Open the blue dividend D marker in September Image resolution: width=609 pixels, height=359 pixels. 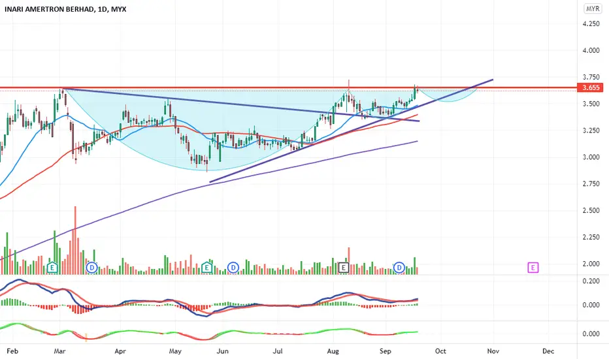(399, 268)
